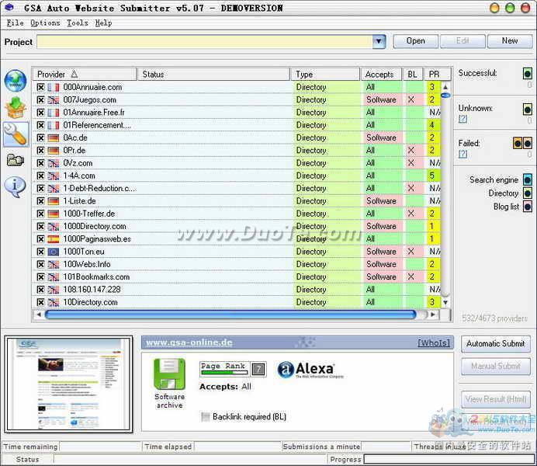Open the File menu
Screen dimensions: 537x466
(x=16, y=23)
